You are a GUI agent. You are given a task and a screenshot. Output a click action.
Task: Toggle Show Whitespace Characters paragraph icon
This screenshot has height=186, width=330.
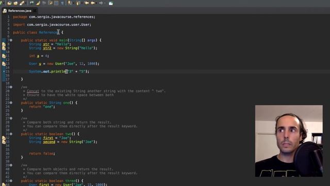pos(62,3)
